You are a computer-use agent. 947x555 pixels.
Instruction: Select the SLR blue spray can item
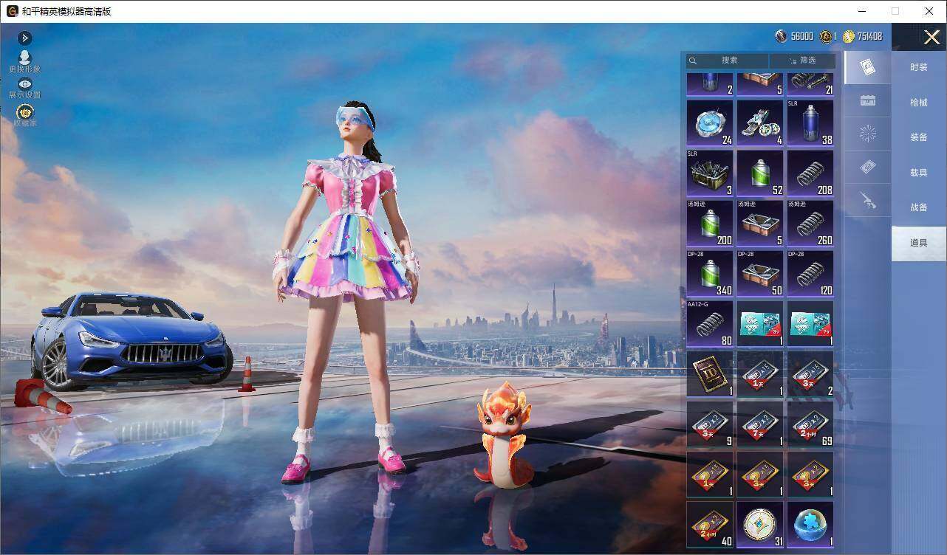point(810,123)
